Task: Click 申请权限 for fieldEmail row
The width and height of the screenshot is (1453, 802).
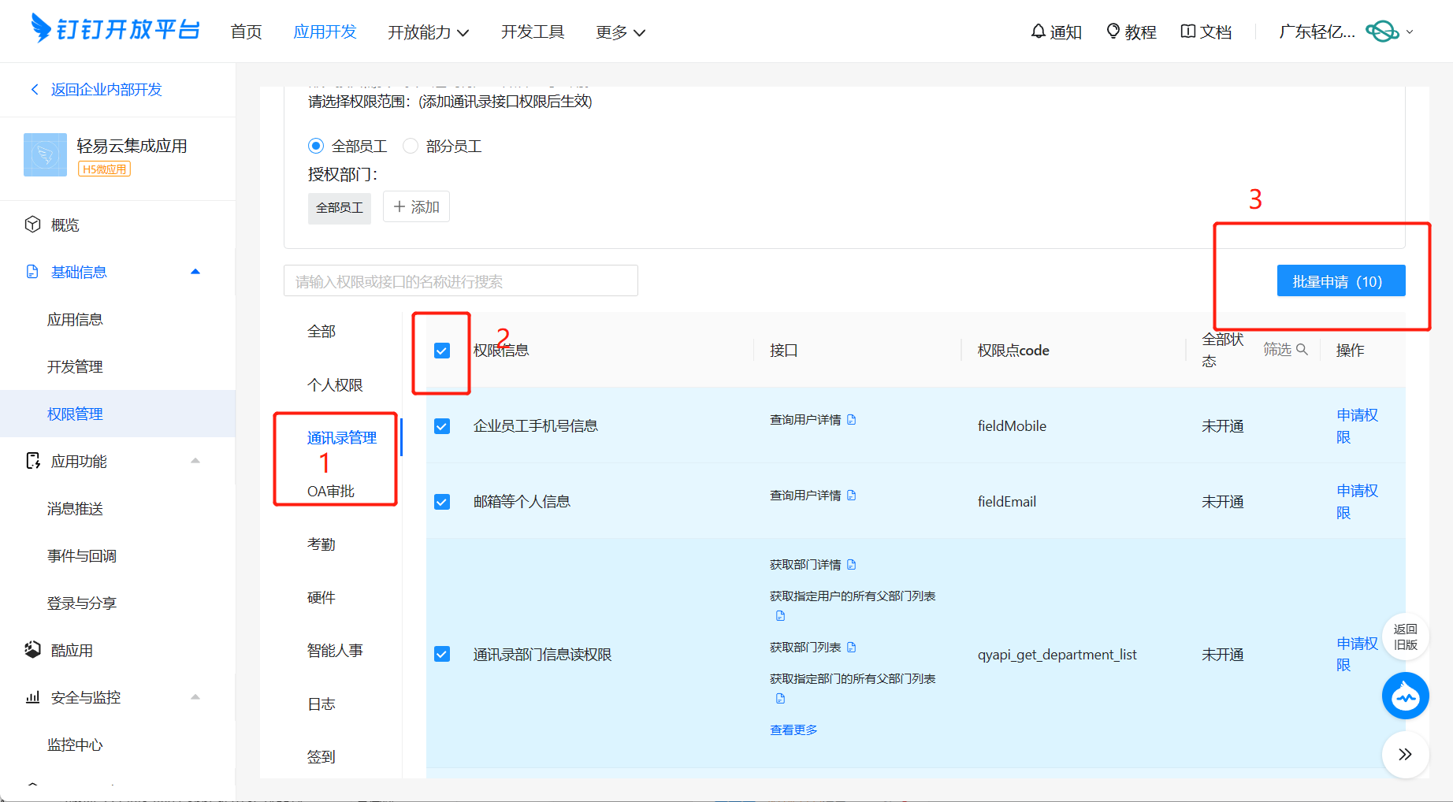Action: point(1357,502)
